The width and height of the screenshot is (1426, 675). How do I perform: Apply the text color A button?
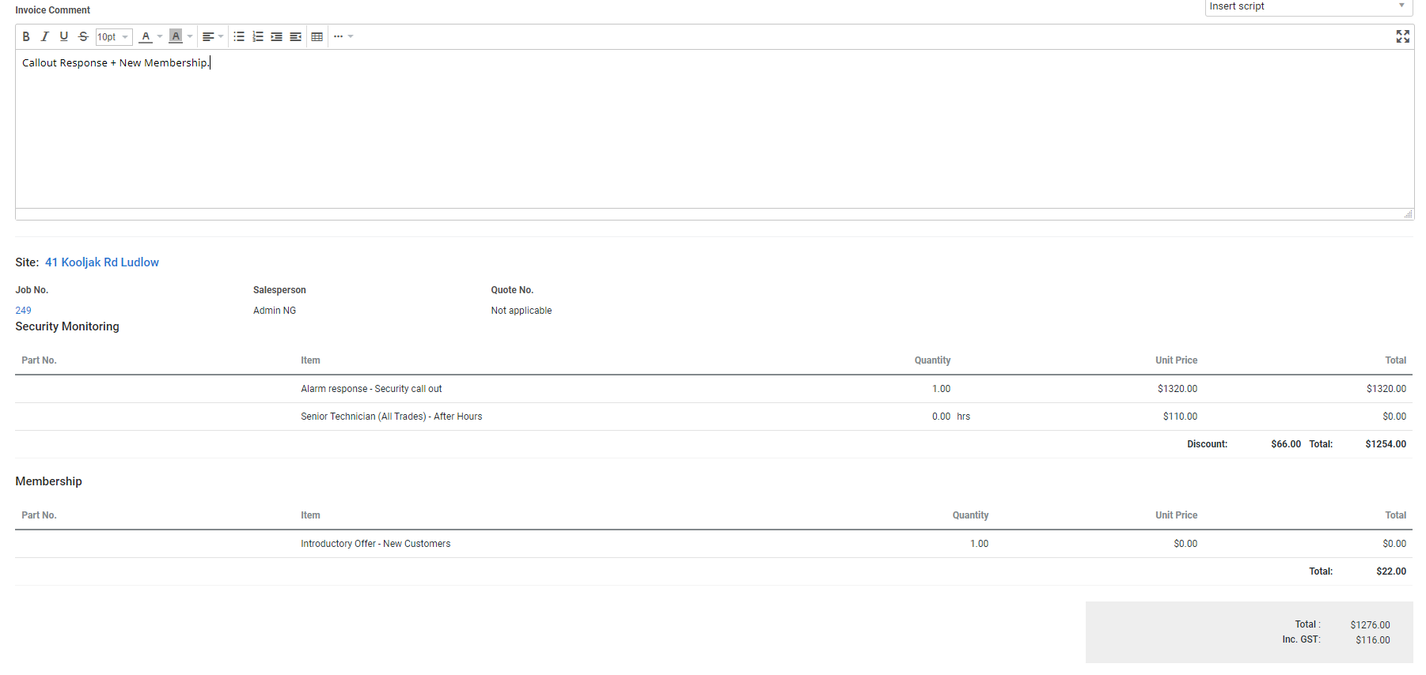point(146,36)
